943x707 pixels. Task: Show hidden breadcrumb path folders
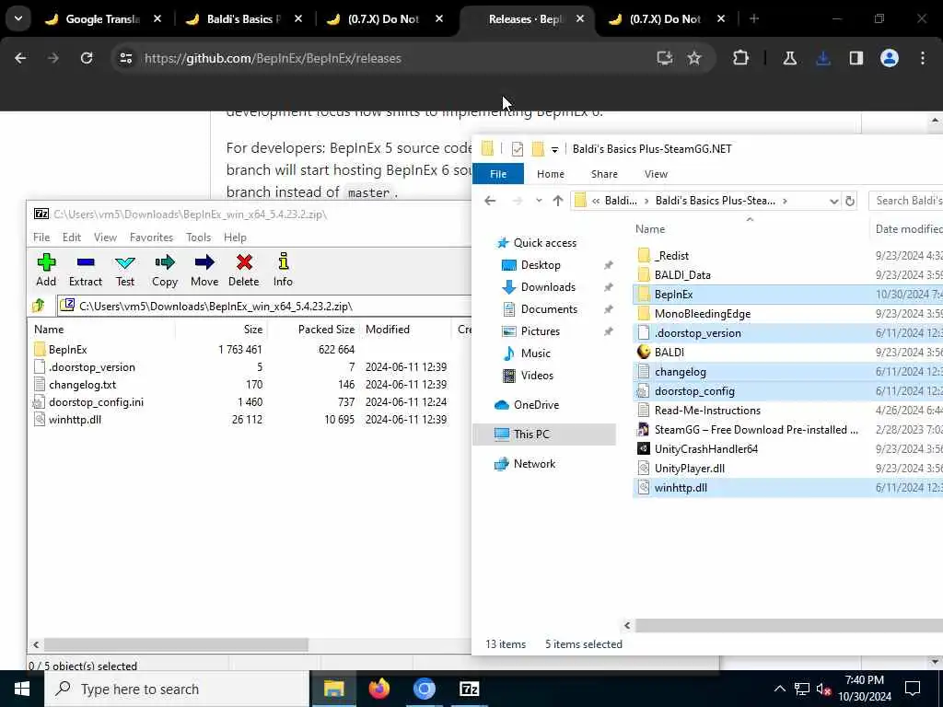click(596, 201)
